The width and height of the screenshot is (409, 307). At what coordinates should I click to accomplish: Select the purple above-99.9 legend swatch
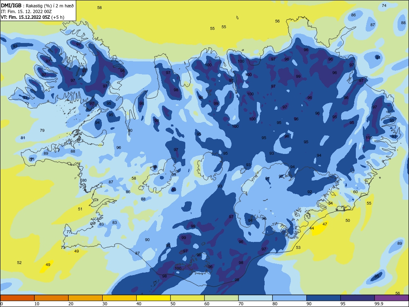click(x=391, y=298)
